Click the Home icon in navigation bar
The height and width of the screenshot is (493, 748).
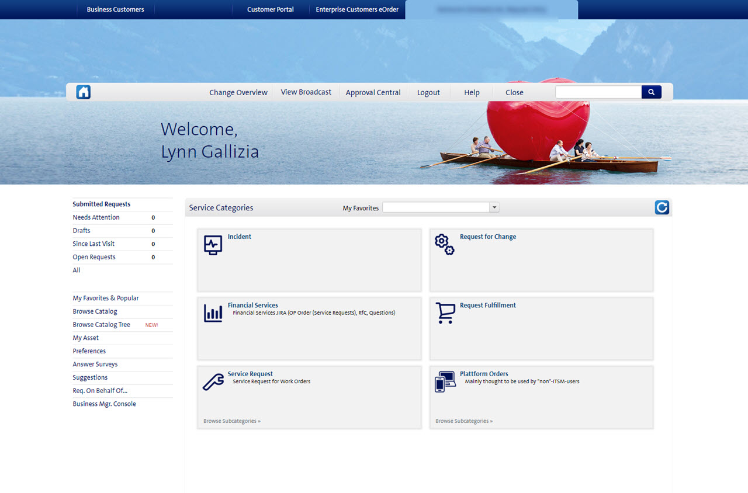click(x=84, y=92)
